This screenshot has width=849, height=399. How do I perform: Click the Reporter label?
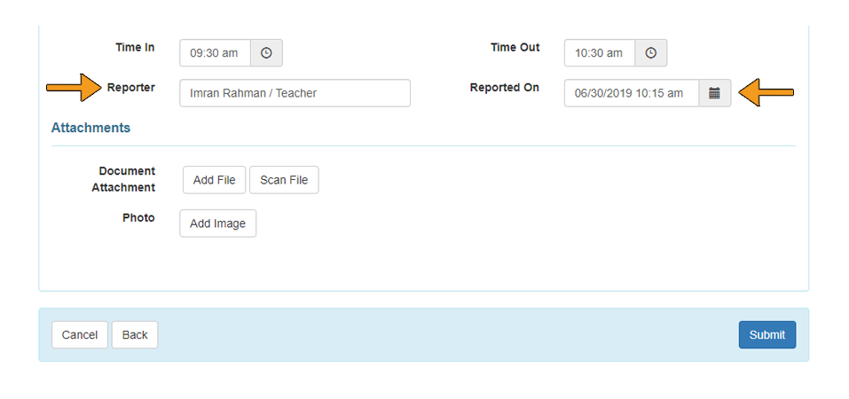click(x=130, y=88)
